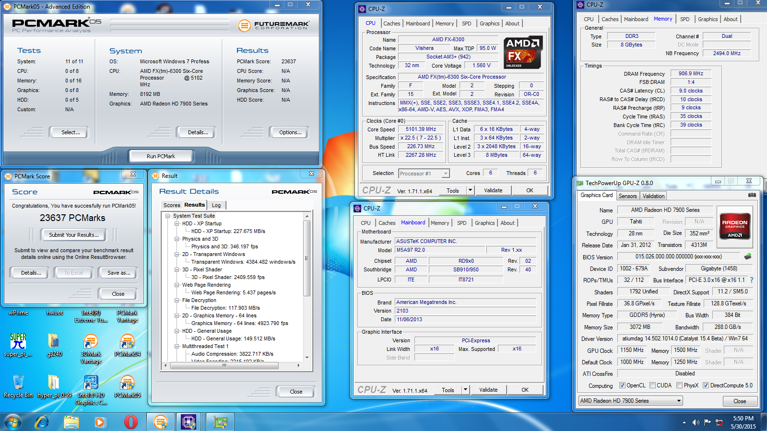767x431 pixels.
Task: Open Tools dropdown arrow in Mainboard CPU-Z
Action: pos(466,390)
